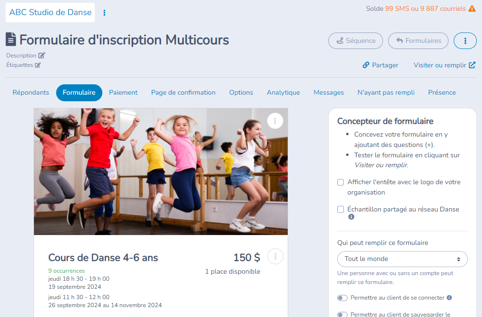This screenshot has width=482, height=317.
Task: Click the 150 $ price
Action: click(247, 258)
